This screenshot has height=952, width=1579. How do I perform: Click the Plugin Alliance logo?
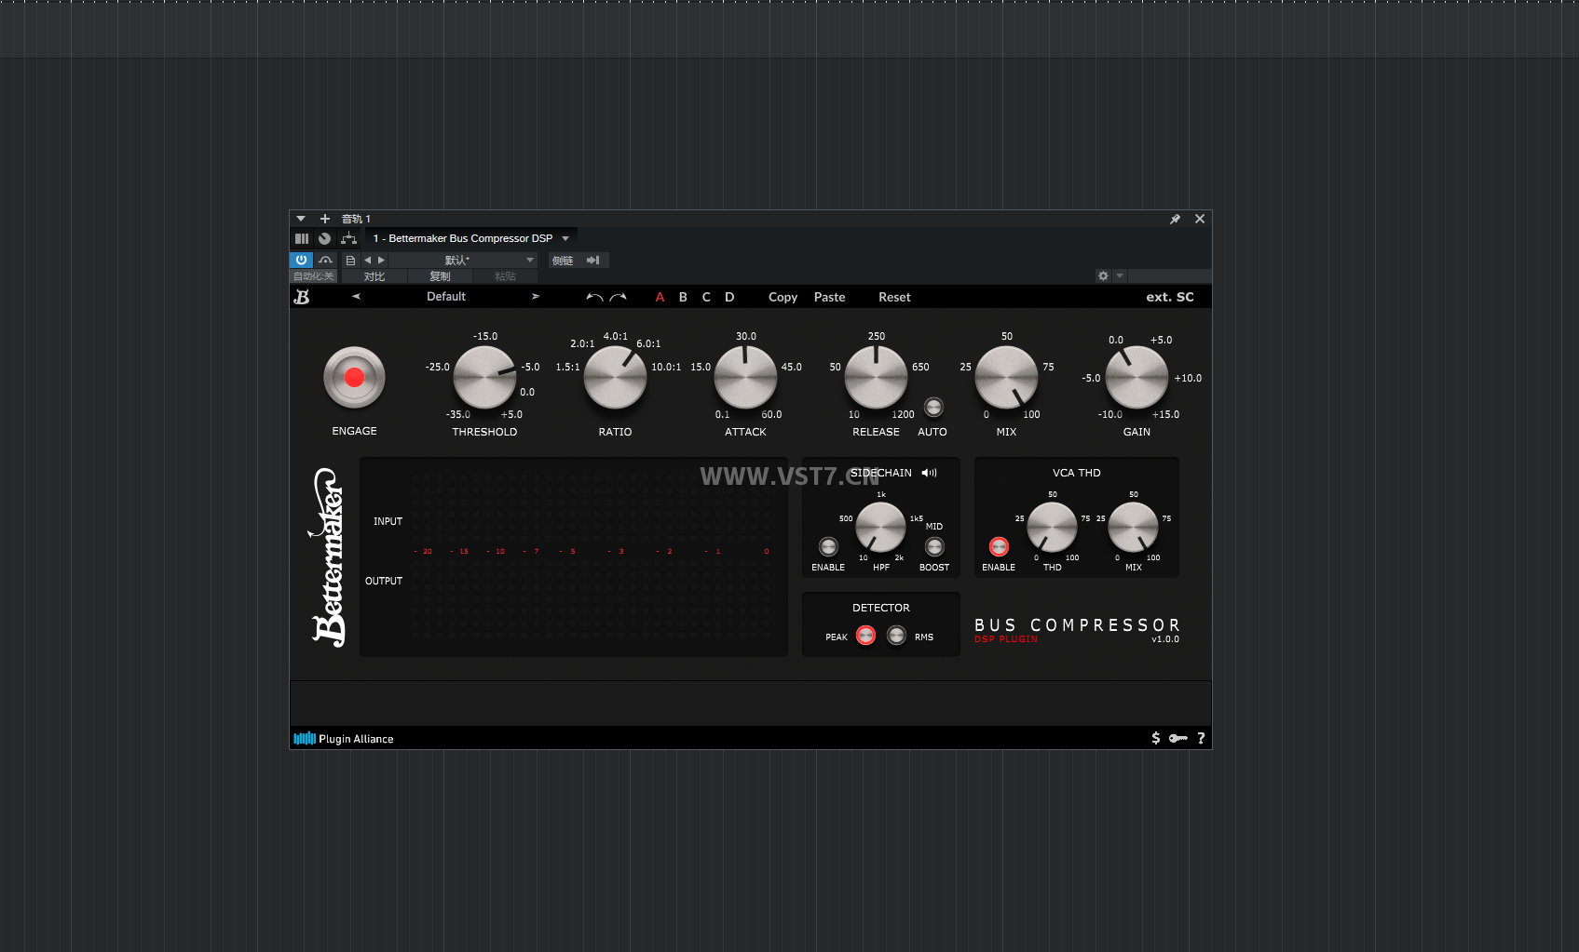[x=344, y=739]
